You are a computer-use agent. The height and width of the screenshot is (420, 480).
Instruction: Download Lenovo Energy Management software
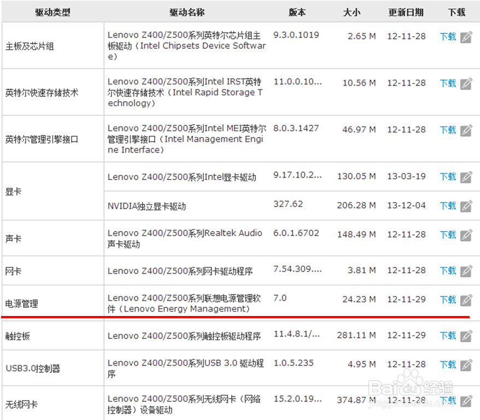(448, 300)
